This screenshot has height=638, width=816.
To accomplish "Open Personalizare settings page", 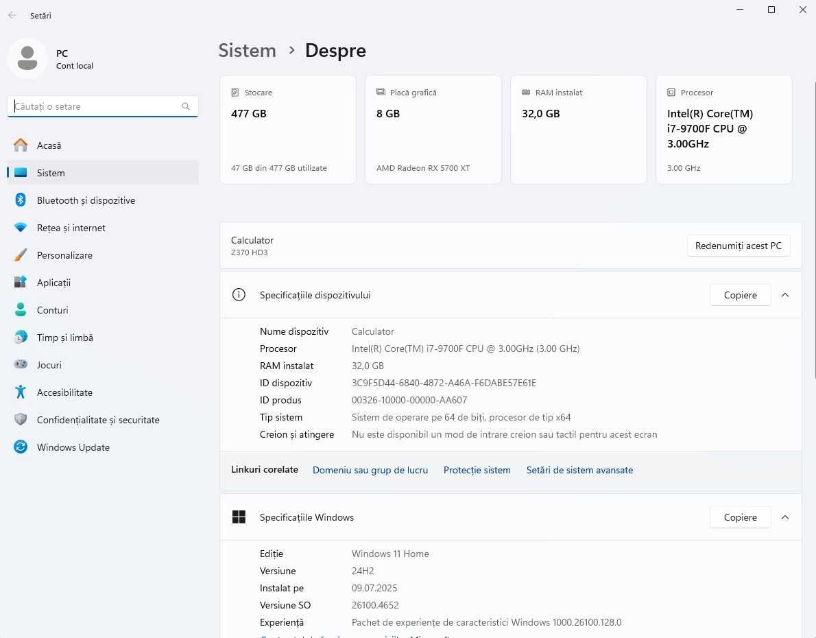I will [x=103, y=255].
